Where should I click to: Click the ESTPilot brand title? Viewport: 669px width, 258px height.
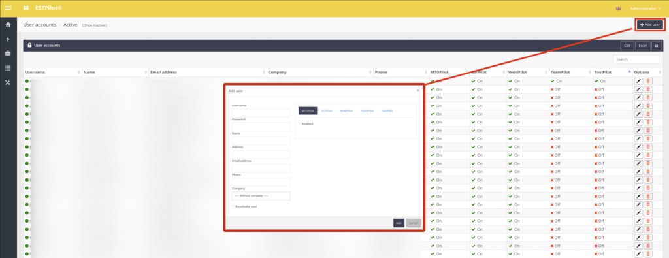48,8
